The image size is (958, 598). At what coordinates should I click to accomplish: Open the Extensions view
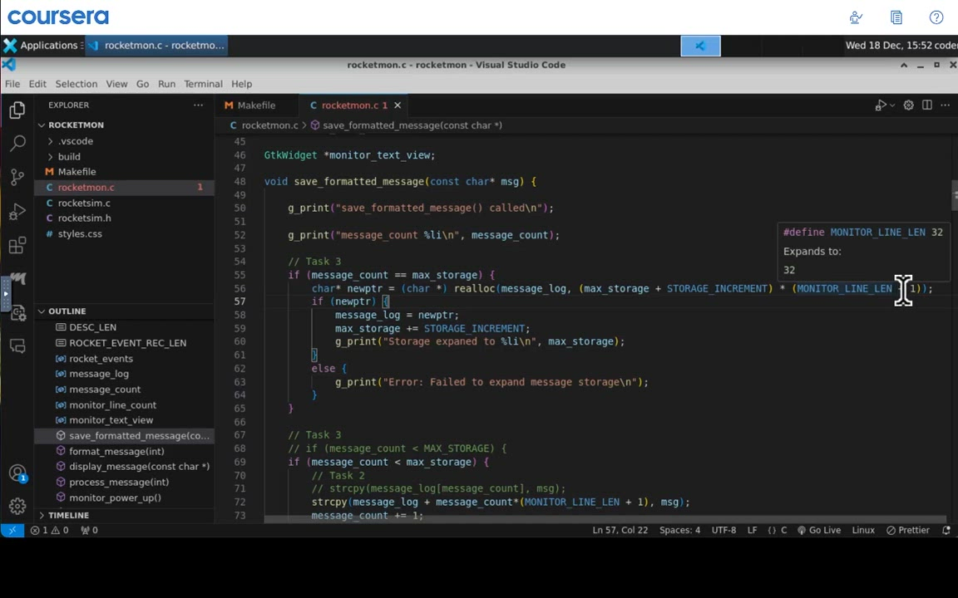[17, 246]
